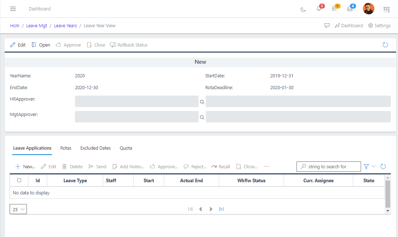Jump to the last page with pagination control
398x237 pixels.
point(221,209)
